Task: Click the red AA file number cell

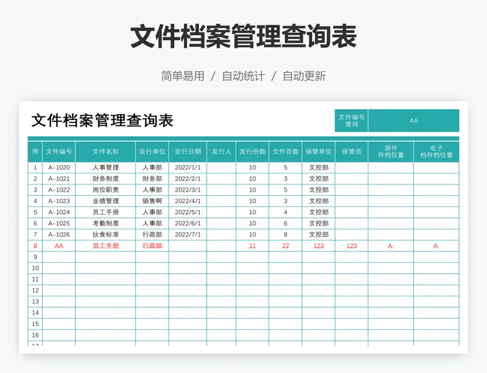Action: (x=59, y=246)
